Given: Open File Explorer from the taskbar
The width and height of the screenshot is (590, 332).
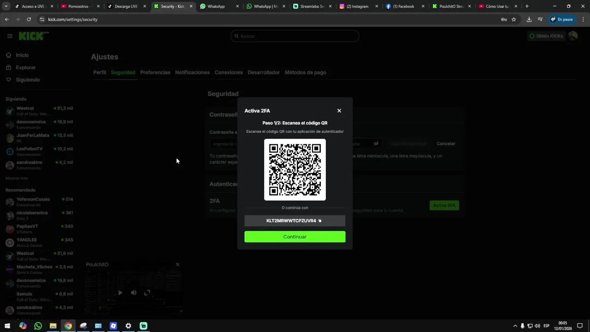Looking at the screenshot, I should point(53,326).
